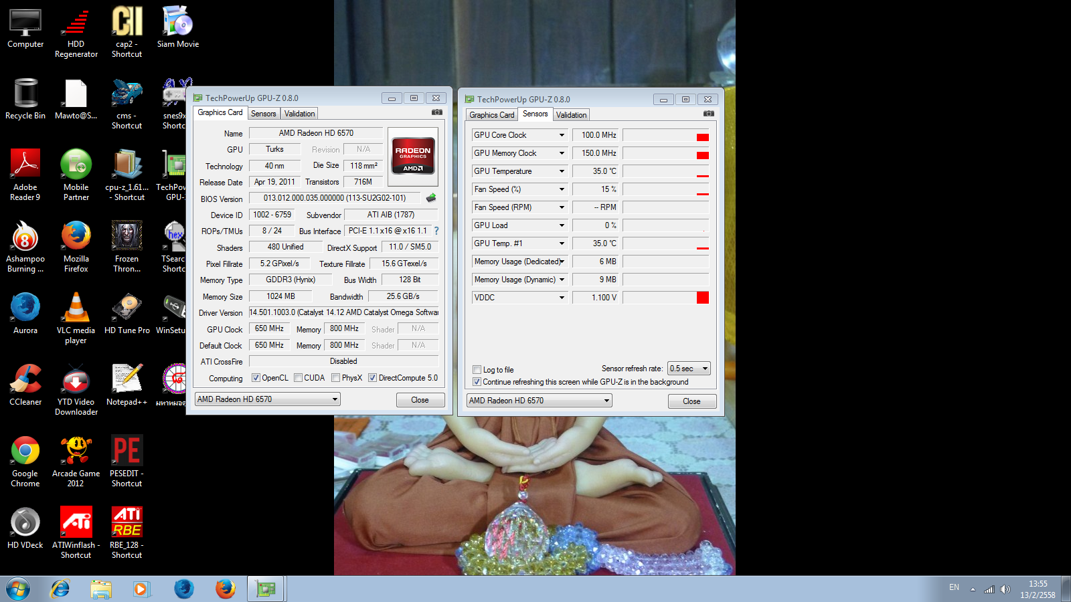Open ATIWinflash shortcut on desktop
Screen dimensions: 1071x602
76,533
